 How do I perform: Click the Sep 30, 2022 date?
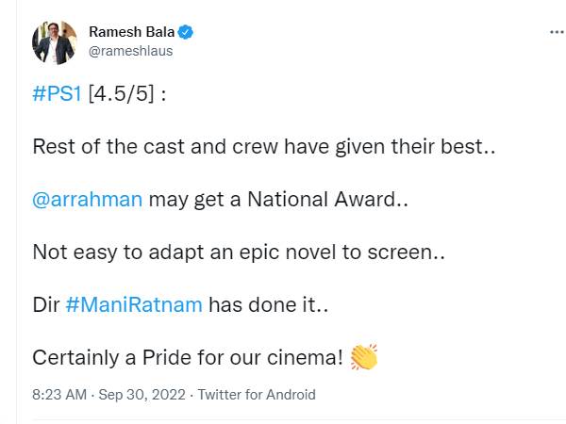[138, 395]
